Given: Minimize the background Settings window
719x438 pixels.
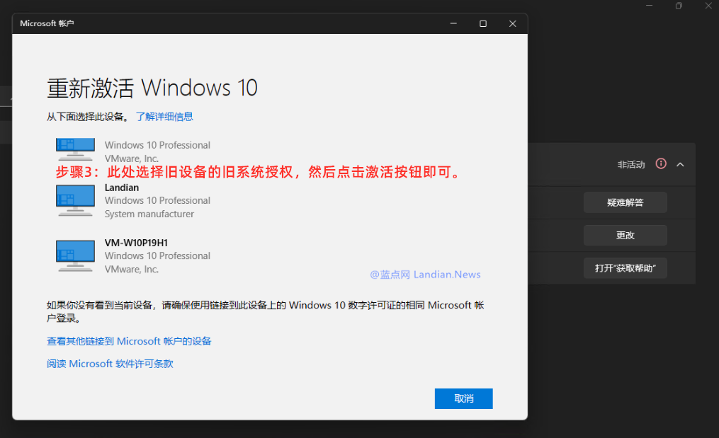Looking at the screenshot, I should coord(650,6).
